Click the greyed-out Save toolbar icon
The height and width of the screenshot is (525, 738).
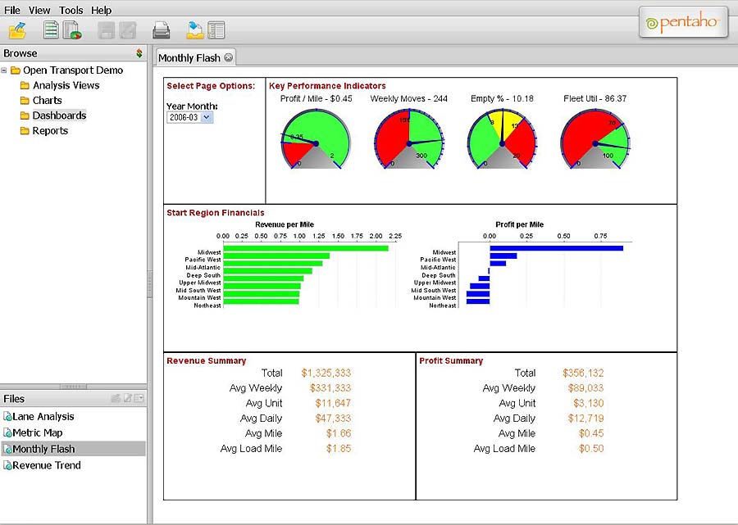point(107,30)
